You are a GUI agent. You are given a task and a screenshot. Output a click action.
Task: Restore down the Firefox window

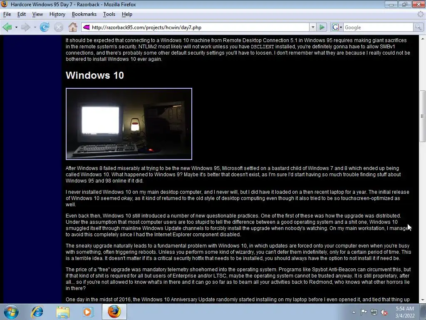404,4
